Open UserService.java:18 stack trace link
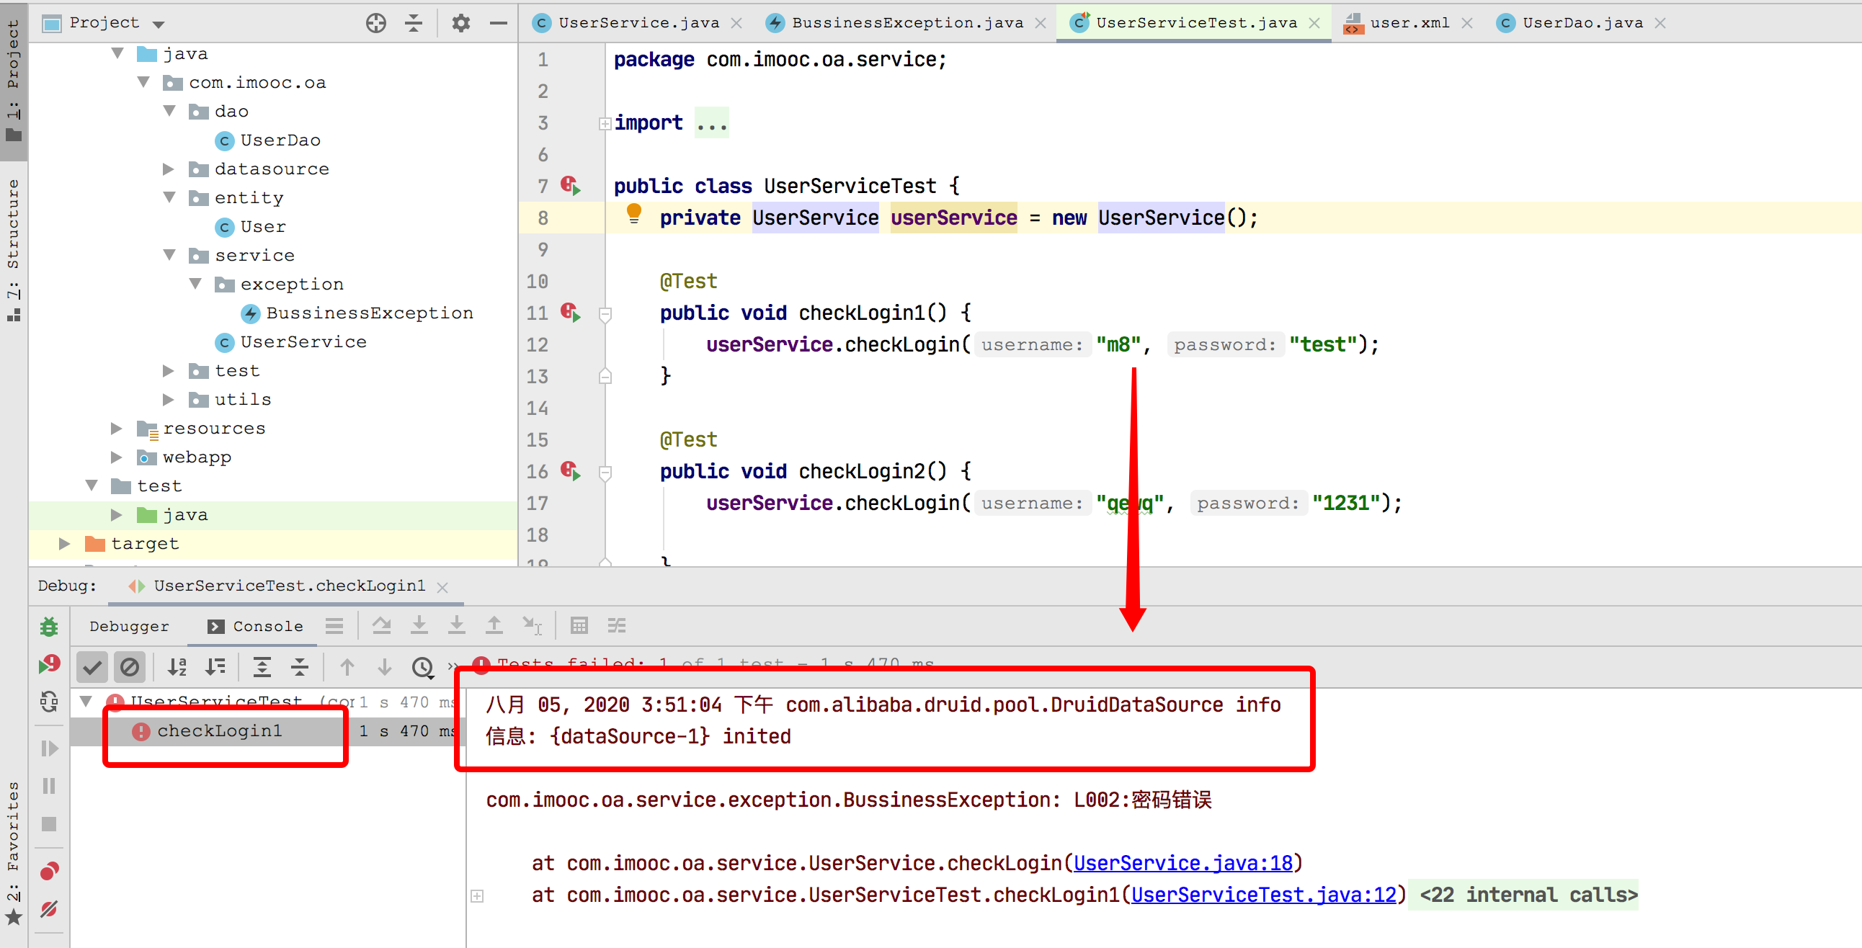This screenshot has height=948, width=1862. tap(1182, 863)
